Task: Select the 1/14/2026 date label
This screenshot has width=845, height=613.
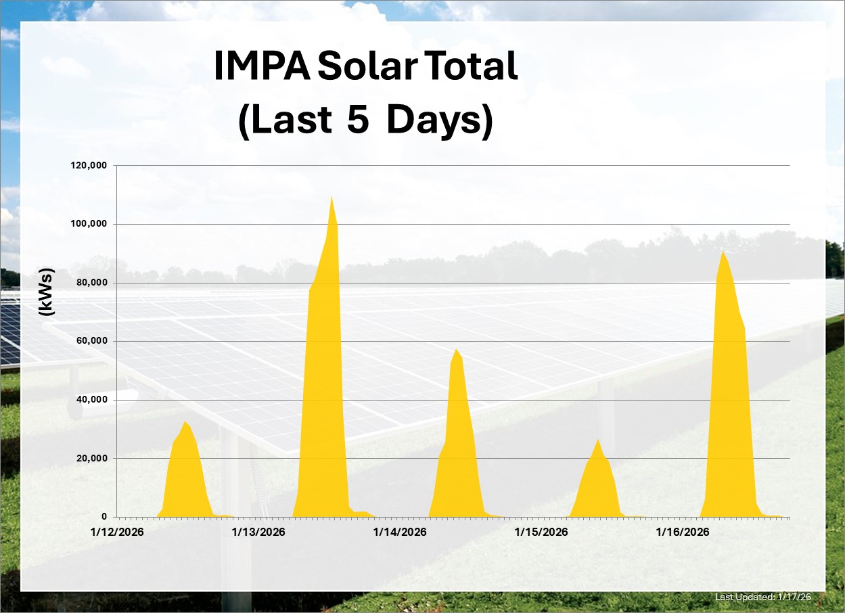Action: click(399, 532)
